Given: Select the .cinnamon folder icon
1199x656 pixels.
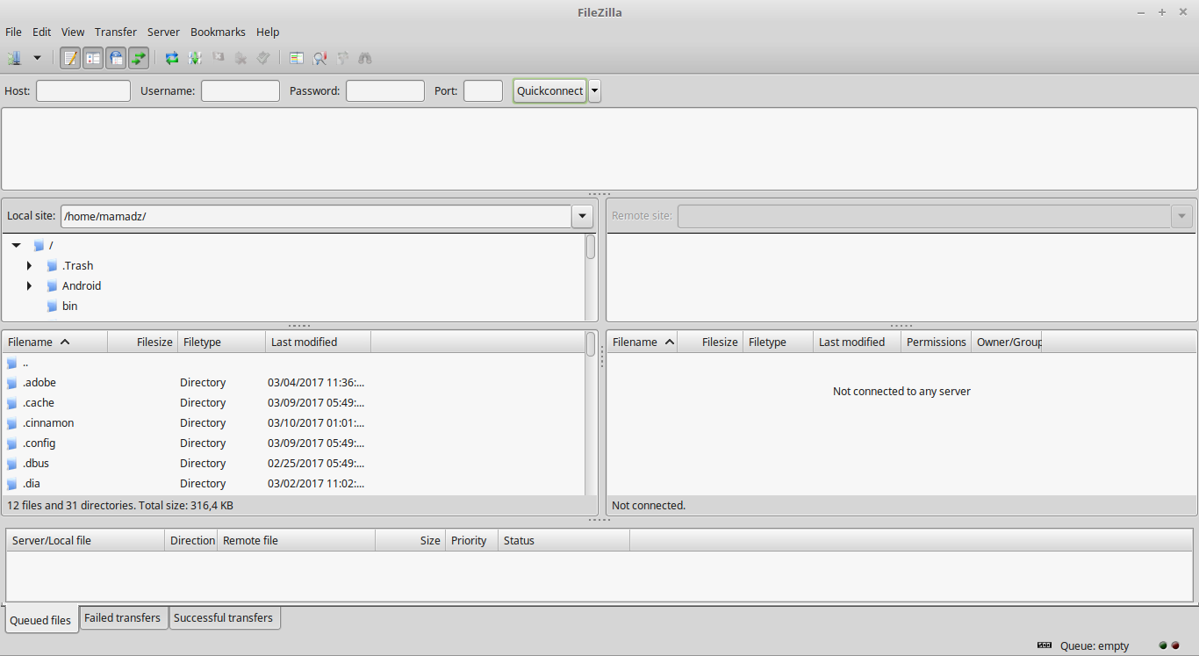Looking at the screenshot, I should pos(12,423).
